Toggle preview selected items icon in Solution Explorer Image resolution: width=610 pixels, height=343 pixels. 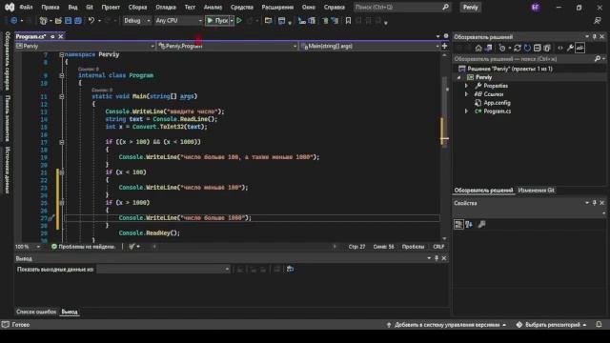point(580,48)
